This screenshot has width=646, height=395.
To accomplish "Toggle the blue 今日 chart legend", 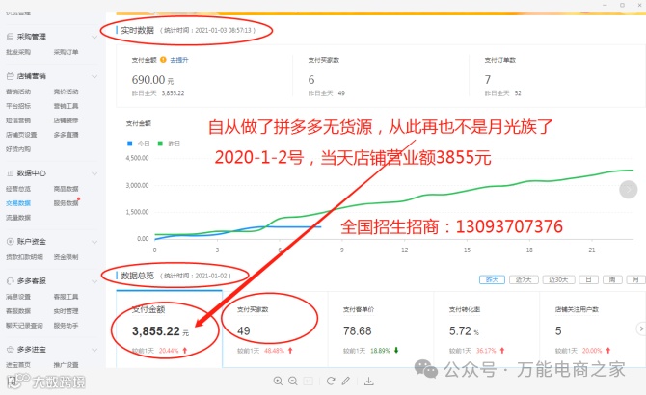I will 139,144.
